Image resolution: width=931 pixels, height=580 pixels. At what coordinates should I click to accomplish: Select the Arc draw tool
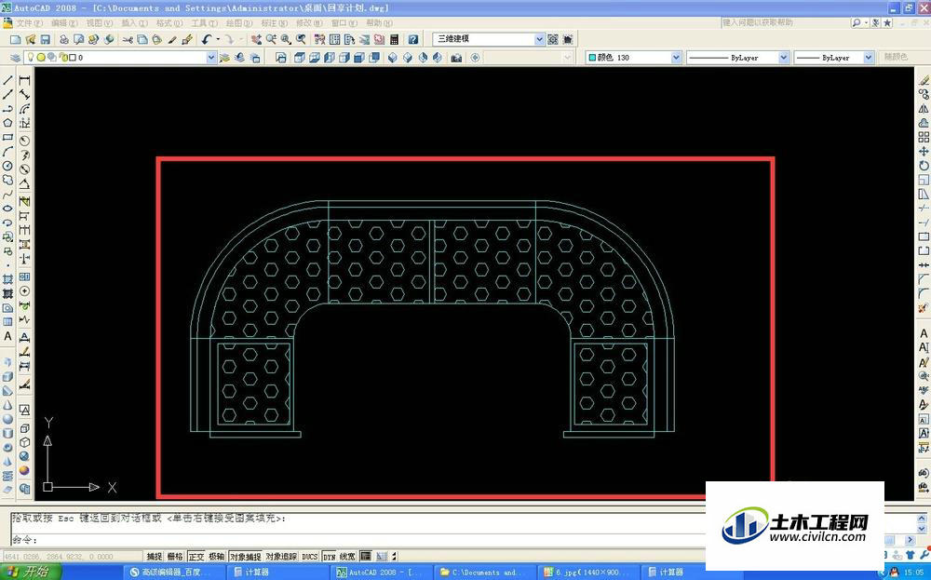tap(7, 152)
